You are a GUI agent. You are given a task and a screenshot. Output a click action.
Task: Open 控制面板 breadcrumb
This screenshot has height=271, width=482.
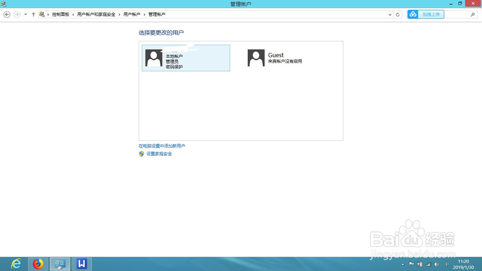point(61,14)
